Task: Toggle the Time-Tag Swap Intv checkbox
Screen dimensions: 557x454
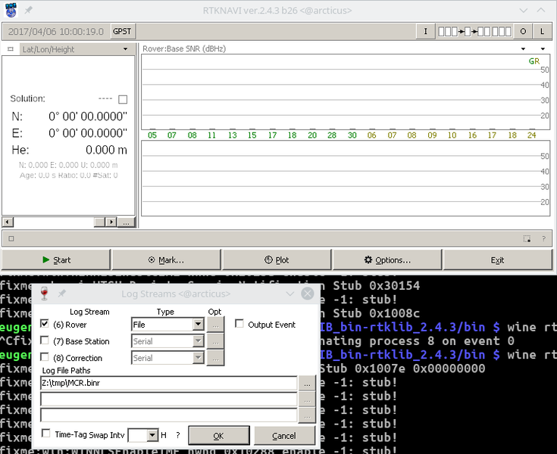Action: 46,434
